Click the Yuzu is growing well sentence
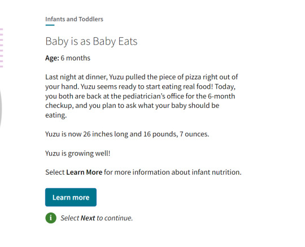 [x=78, y=153]
